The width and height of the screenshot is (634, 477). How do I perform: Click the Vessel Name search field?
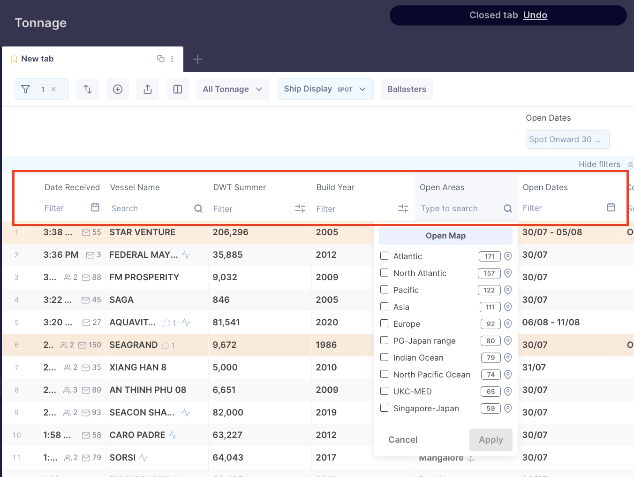[x=150, y=208]
